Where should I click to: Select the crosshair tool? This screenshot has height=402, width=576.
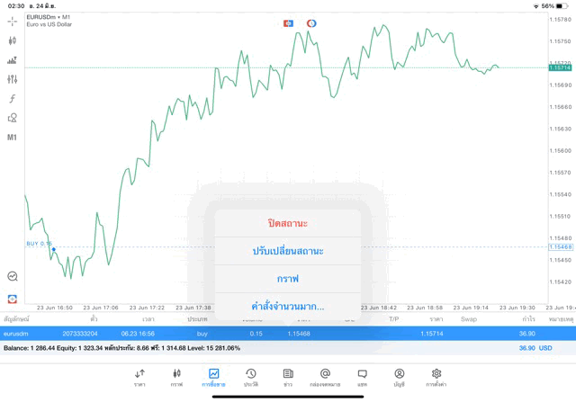point(13,21)
